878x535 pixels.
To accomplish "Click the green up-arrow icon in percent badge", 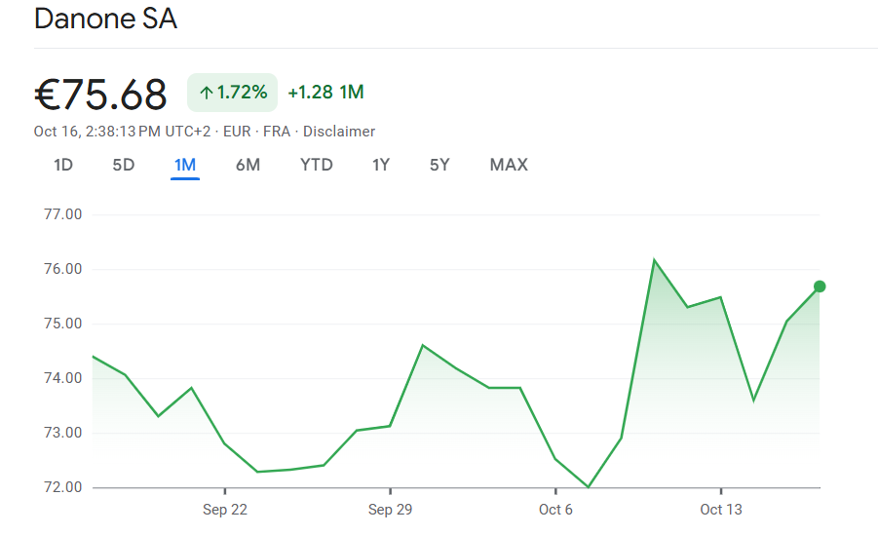I will click(206, 93).
